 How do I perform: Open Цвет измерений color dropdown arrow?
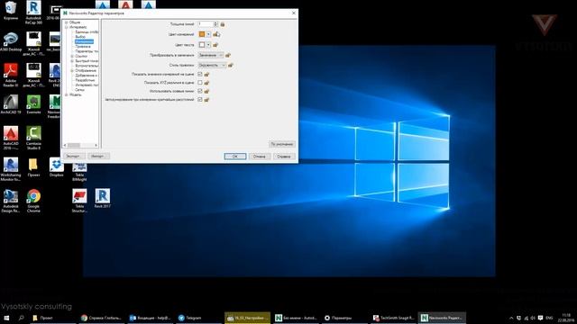[x=208, y=34]
